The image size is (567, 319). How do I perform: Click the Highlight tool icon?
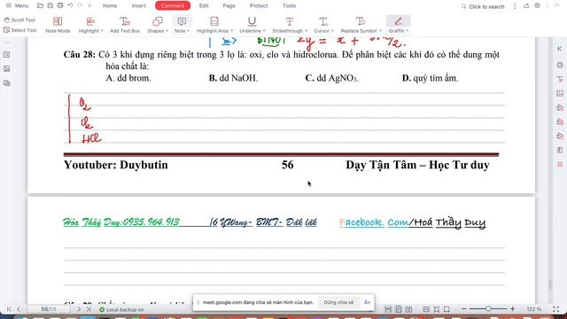(90, 21)
